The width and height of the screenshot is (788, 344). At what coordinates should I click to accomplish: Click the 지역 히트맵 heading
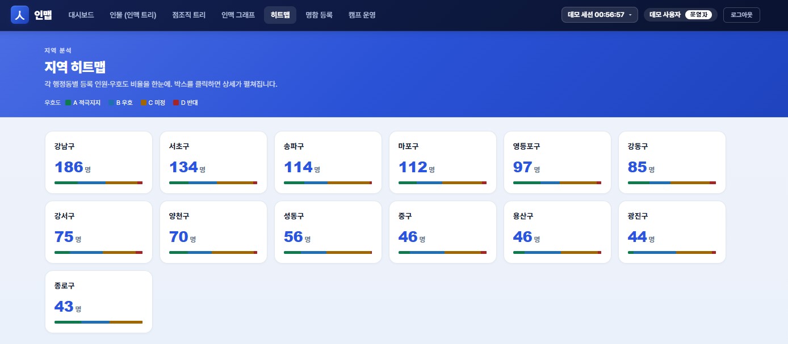click(75, 67)
